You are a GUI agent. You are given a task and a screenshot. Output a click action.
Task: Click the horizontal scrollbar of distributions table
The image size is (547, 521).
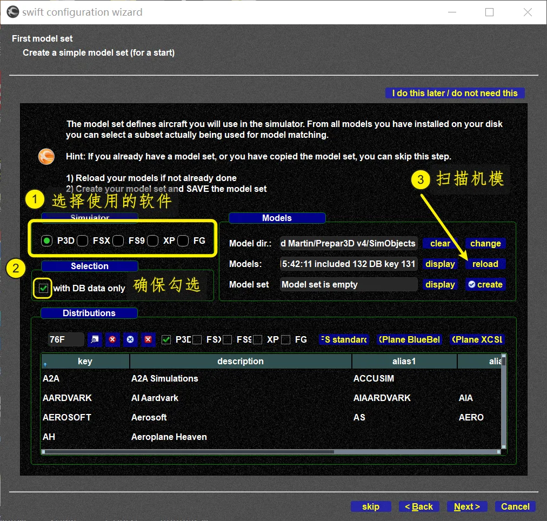[x=271, y=452]
